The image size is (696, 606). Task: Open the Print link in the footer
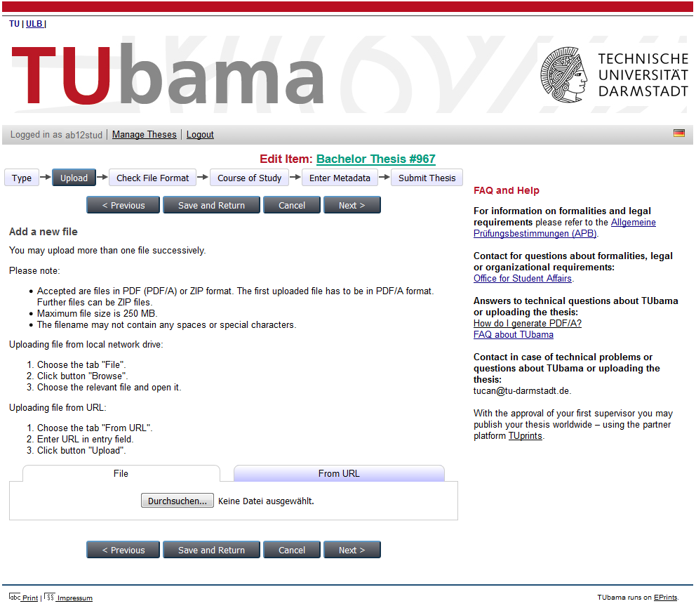(x=29, y=598)
